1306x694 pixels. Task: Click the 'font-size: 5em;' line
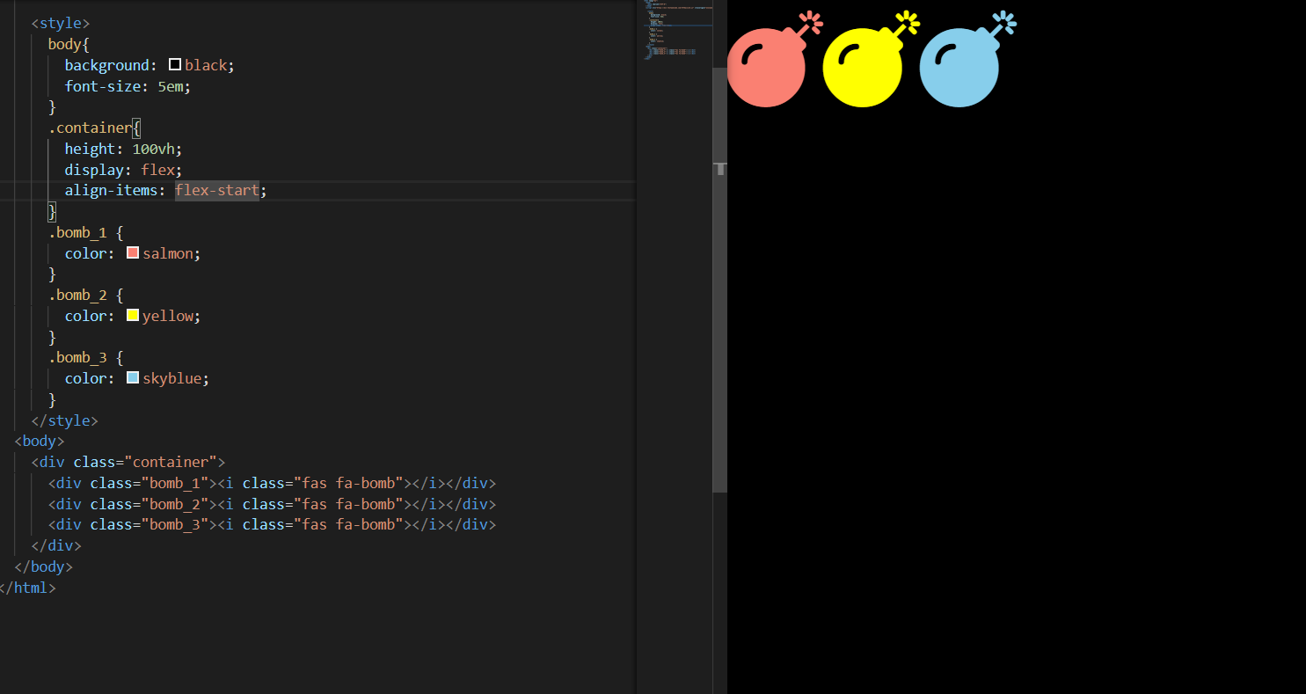tap(128, 86)
